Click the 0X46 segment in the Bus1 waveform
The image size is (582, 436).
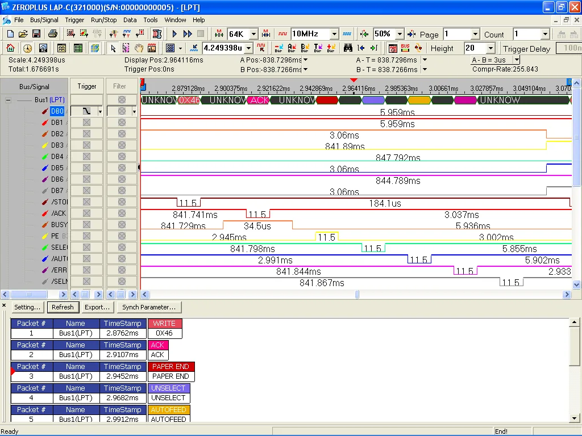(189, 100)
